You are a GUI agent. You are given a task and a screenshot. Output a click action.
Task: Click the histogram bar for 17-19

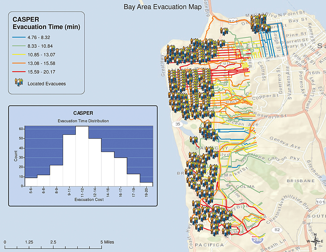(x=133, y=180)
